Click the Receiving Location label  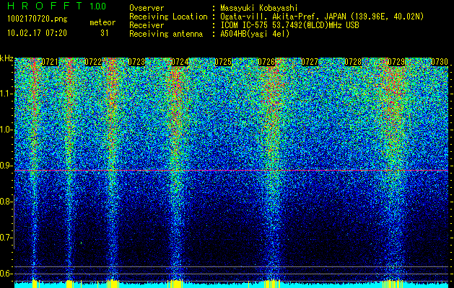click(x=168, y=17)
